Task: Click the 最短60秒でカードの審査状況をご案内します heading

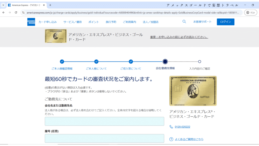Action: coord(99,79)
